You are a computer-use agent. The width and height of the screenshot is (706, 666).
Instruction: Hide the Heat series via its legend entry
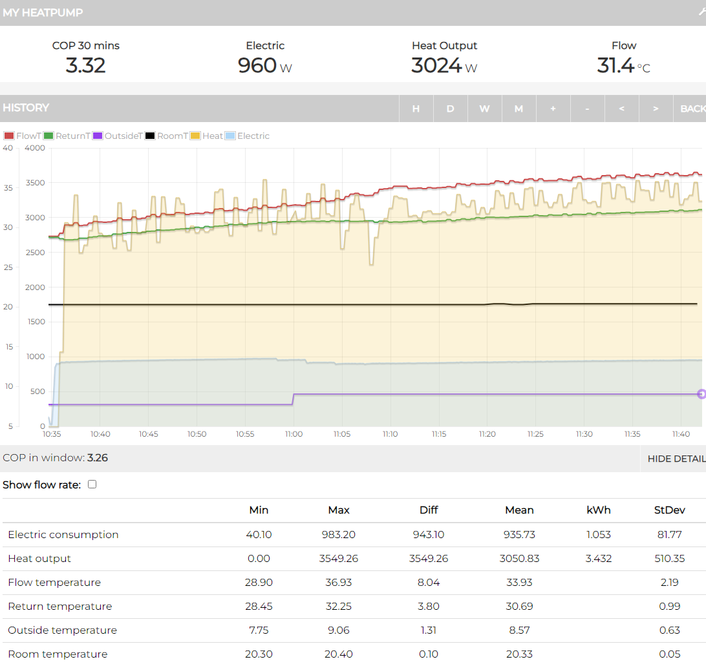[214, 136]
